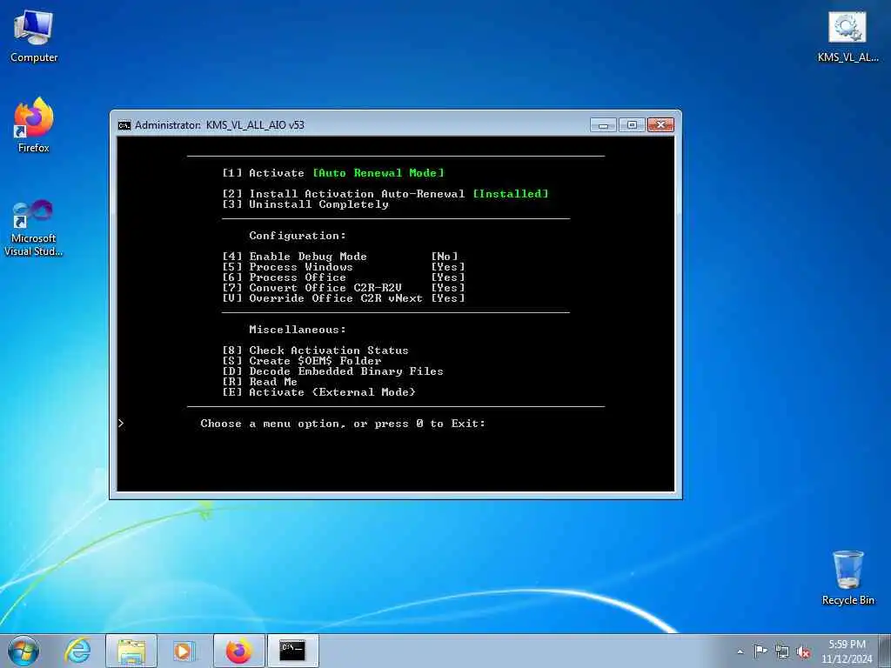
Task: Click the Show Desktop strip
Action: (885, 651)
